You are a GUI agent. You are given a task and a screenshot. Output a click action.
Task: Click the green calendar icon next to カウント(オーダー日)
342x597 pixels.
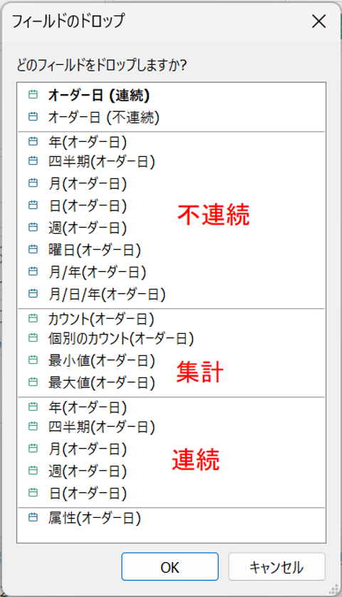tap(33, 318)
